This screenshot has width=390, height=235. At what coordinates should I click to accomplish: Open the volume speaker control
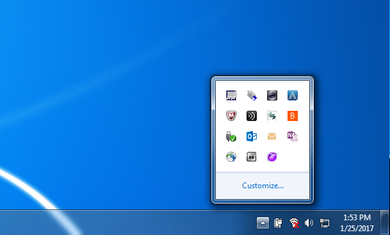(x=309, y=223)
